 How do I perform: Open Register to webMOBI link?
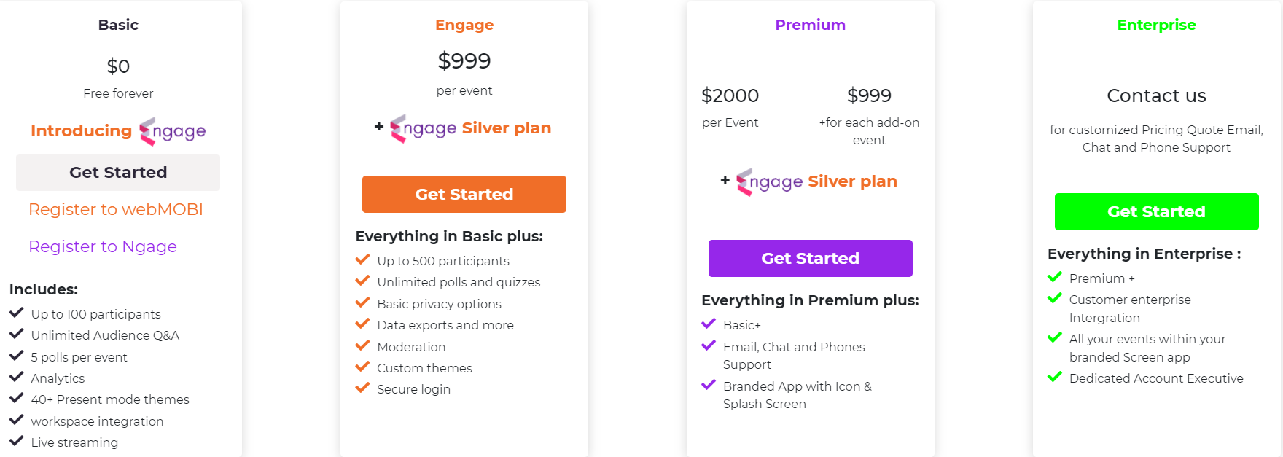pos(117,209)
